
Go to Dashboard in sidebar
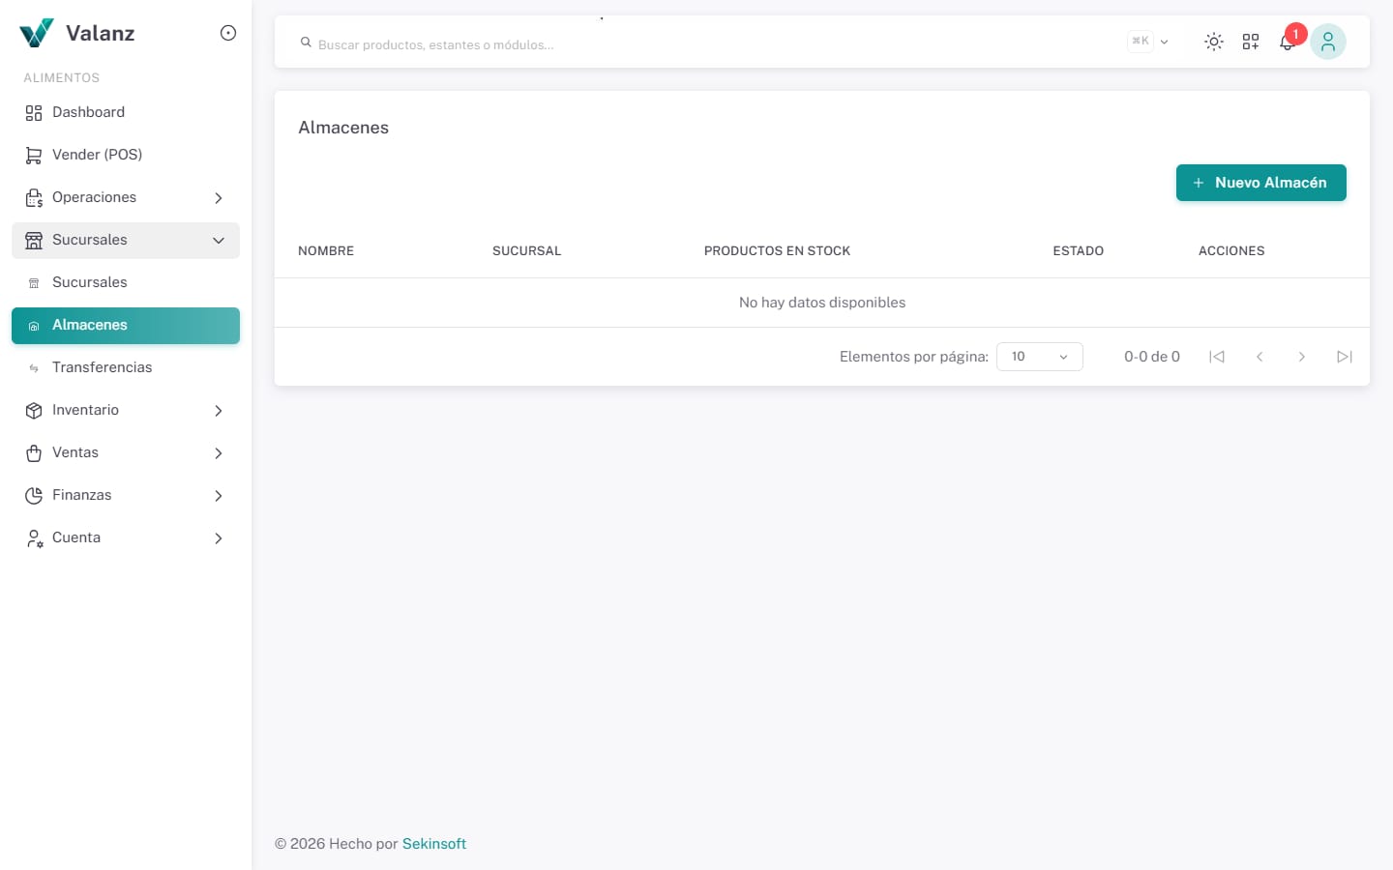[126, 112]
